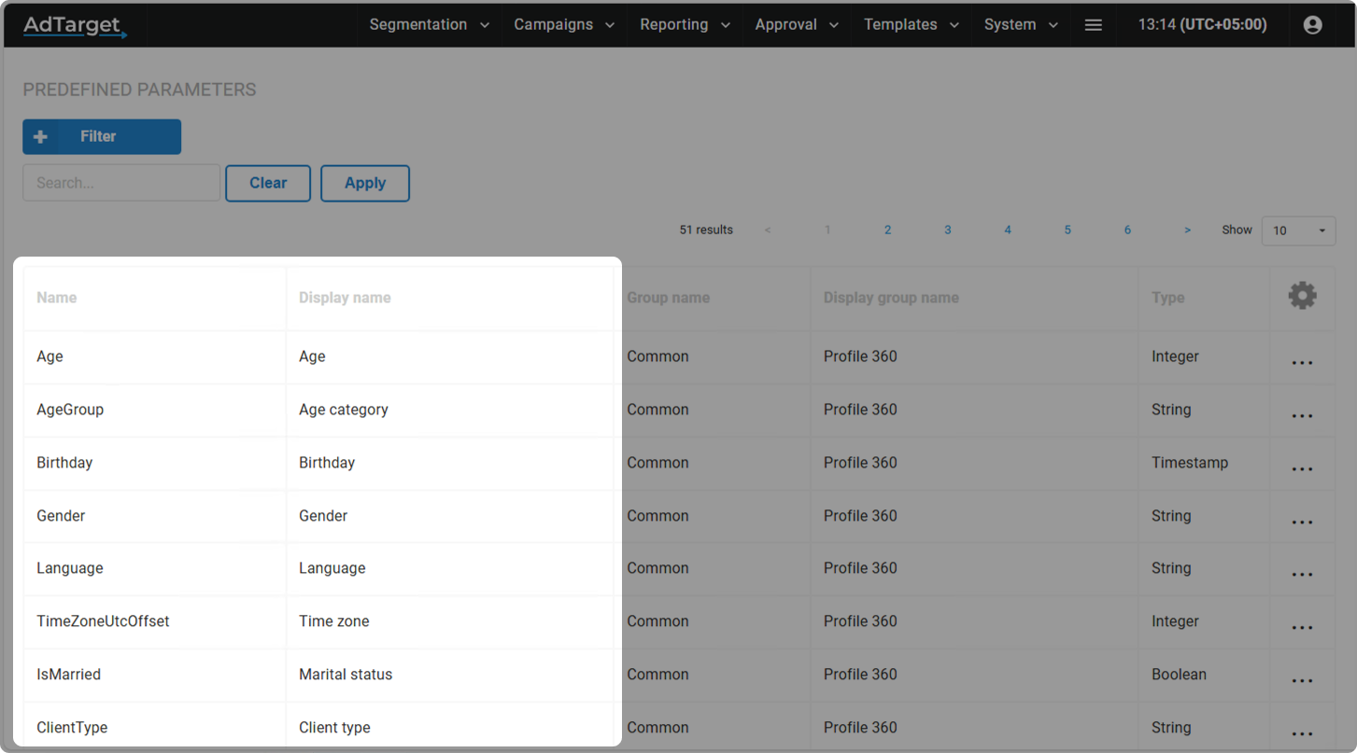Click the AdTarget logo
Viewport: 1357px width, 753px height.
[75, 25]
